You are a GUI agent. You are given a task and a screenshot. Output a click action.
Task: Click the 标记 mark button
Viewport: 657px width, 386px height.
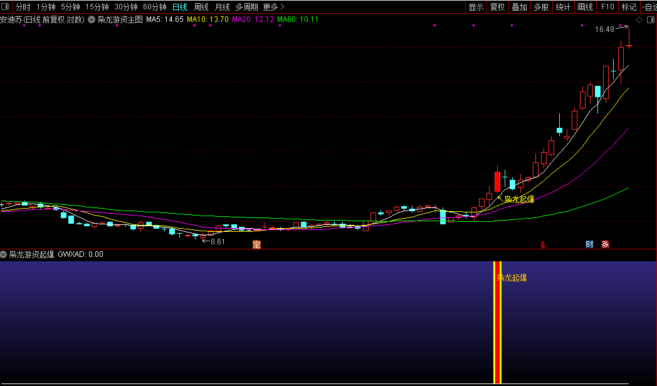629,7
